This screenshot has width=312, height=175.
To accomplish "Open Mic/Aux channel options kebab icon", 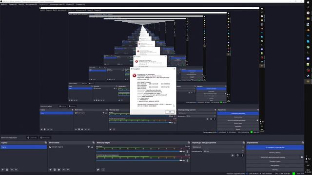I will point(187,152).
